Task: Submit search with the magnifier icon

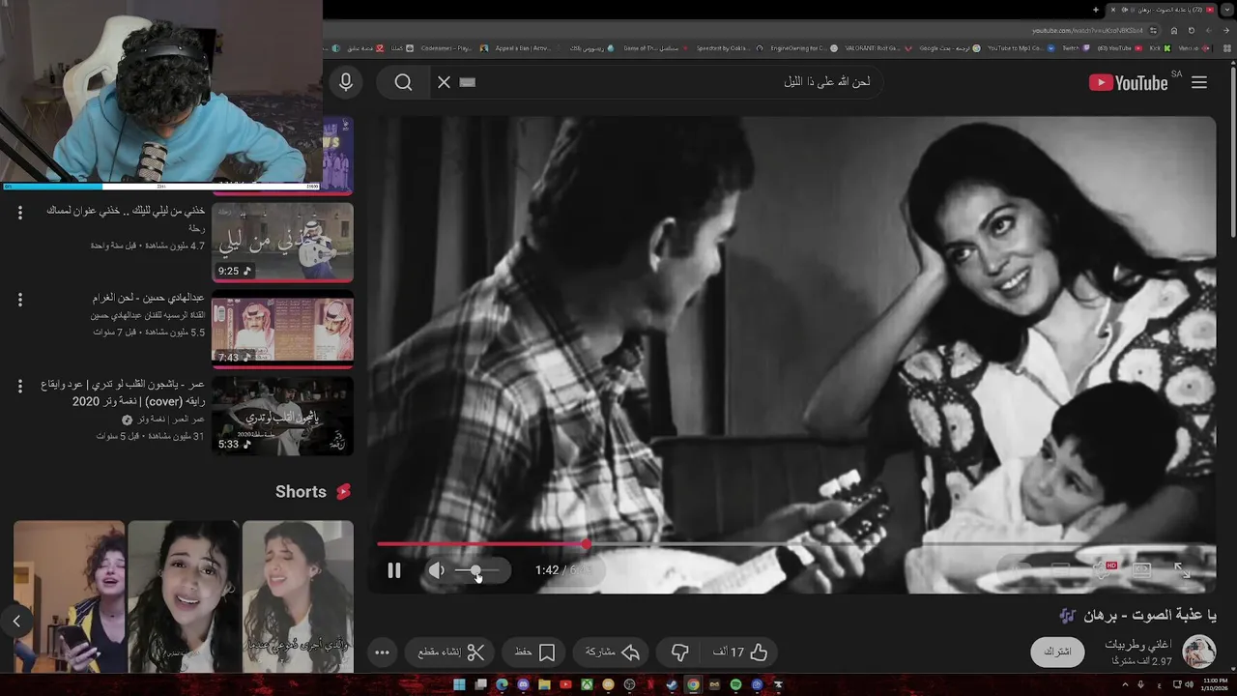Action: coord(404,83)
